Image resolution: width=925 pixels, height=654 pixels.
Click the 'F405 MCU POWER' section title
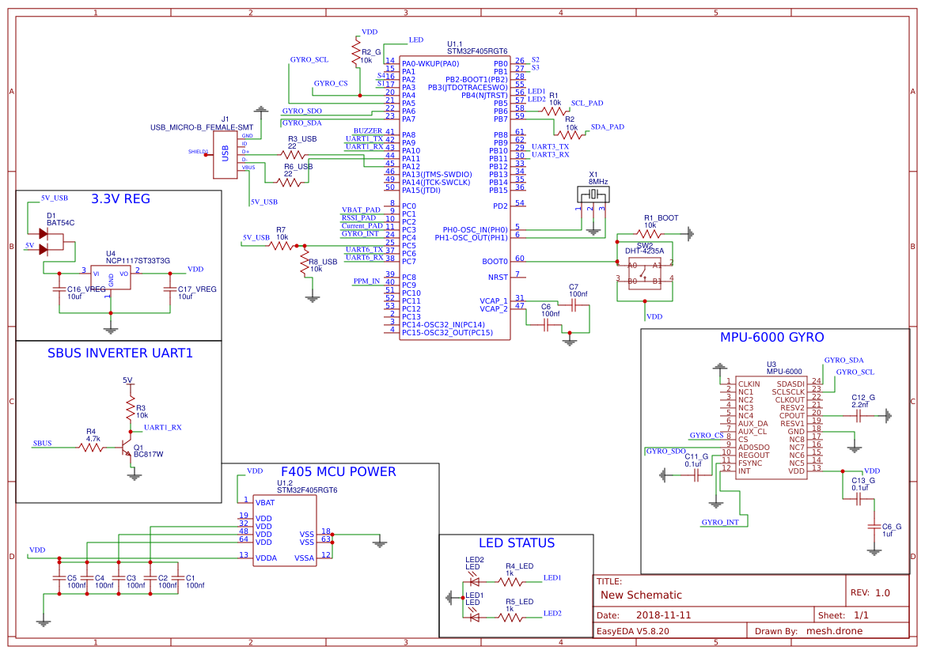tap(338, 472)
